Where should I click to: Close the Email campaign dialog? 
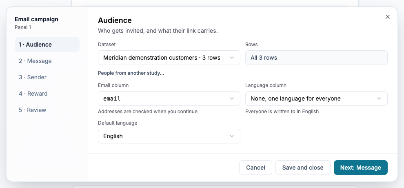click(388, 17)
